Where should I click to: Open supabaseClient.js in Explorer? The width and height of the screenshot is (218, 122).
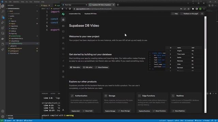[x=17, y=43]
